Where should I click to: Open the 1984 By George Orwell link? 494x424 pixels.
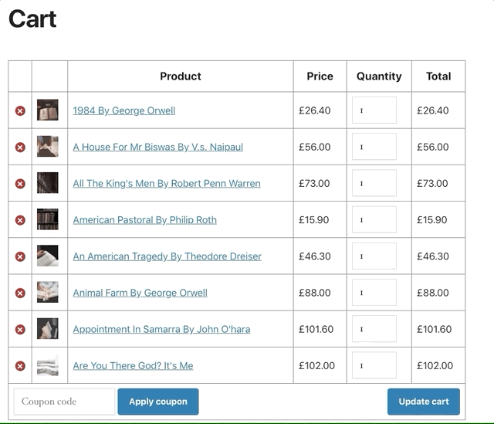click(x=123, y=110)
